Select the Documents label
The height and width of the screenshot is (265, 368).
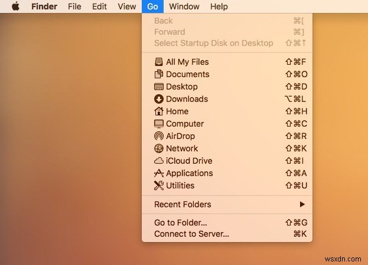pyautogui.click(x=187, y=74)
